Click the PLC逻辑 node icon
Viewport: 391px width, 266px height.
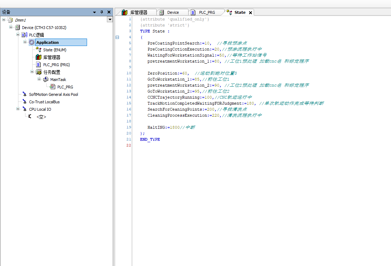tap(24, 35)
